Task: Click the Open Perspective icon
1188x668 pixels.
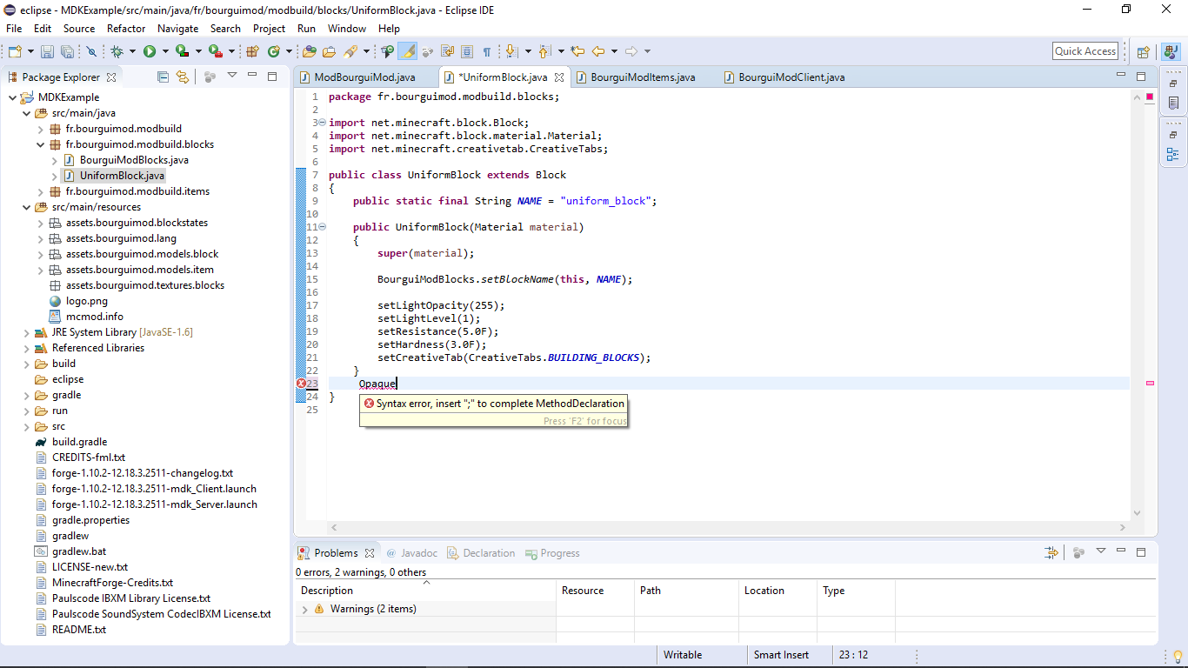Action: (x=1144, y=52)
